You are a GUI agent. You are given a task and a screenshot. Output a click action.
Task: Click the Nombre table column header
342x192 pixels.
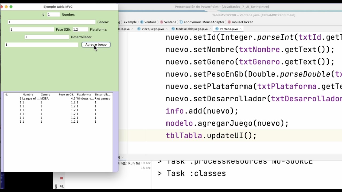[31, 94]
